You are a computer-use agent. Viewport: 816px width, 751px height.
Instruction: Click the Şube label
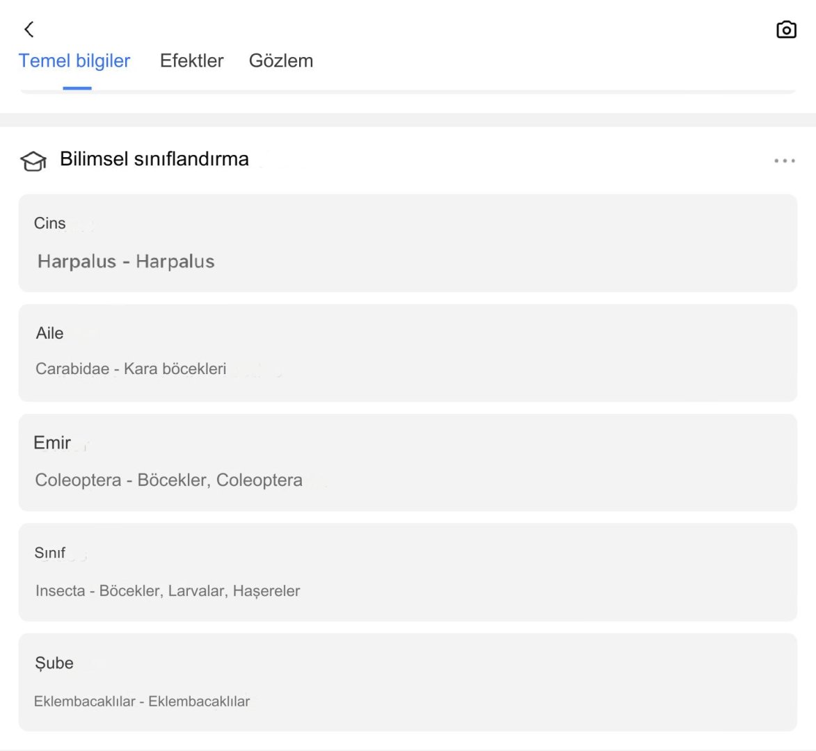pyautogui.click(x=54, y=663)
